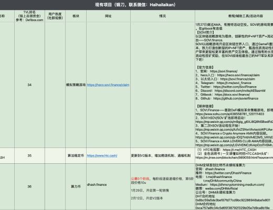Select the red 公募5个阶段 text
Image resolution: width=273 pixels, height=210 pixels.
tap(140, 178)
